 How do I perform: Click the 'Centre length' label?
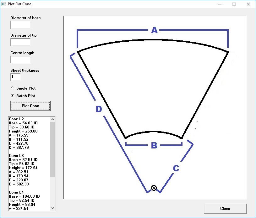pyautogui.click(x=23, y=53)
